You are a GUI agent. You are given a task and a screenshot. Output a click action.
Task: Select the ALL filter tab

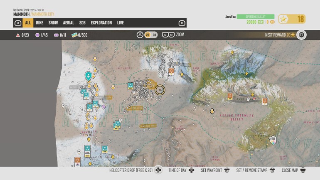(28, 23)
